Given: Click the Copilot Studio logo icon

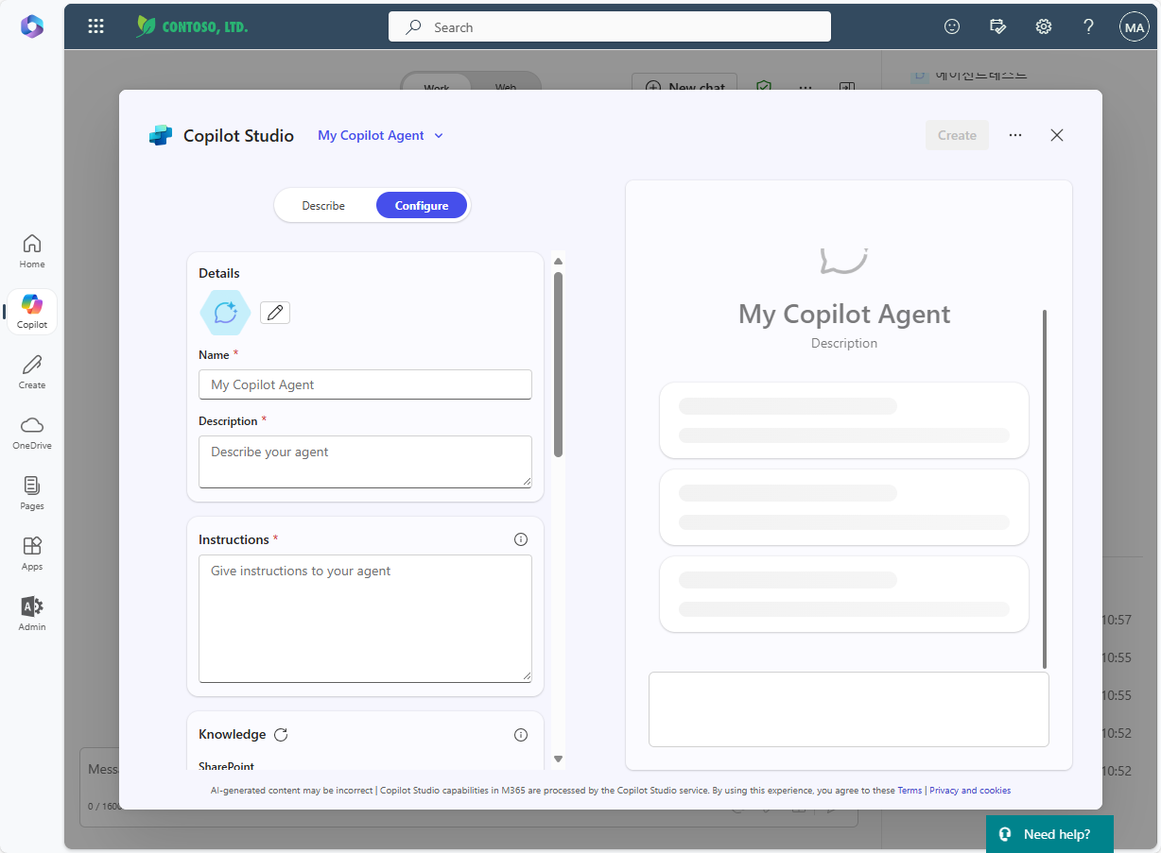Looking at the screenshot, I should pyautogui.click(x=161, y=135).
